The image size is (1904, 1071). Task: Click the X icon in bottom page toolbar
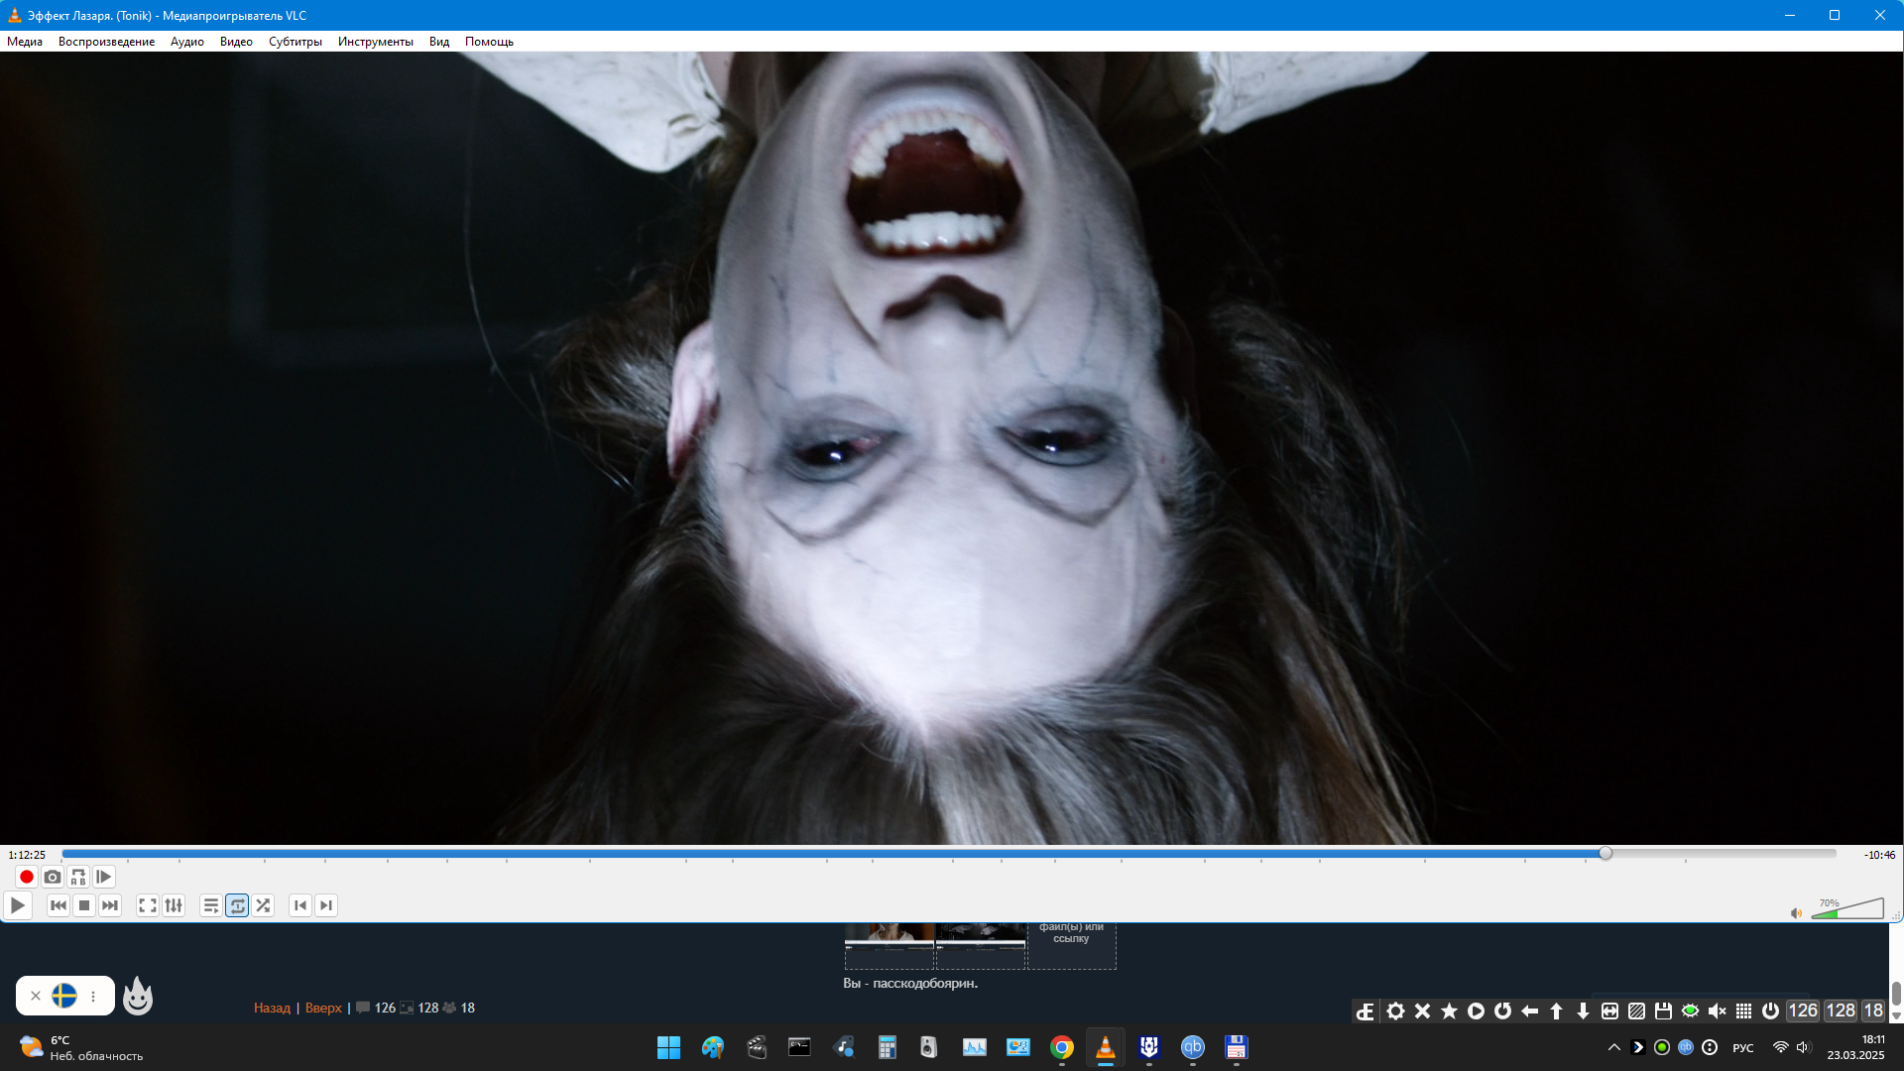pos(1422,1011)
